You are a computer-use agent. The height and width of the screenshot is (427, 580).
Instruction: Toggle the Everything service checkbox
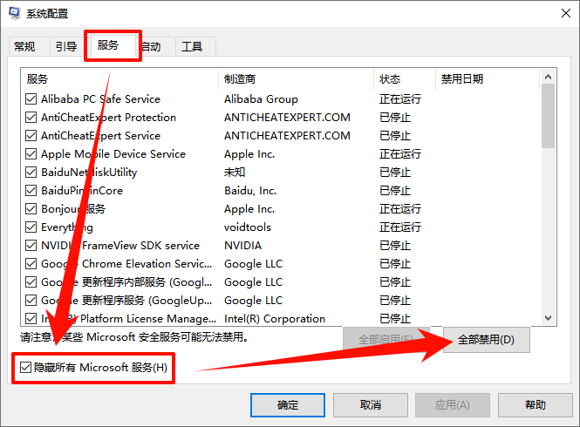click(31, 227)
